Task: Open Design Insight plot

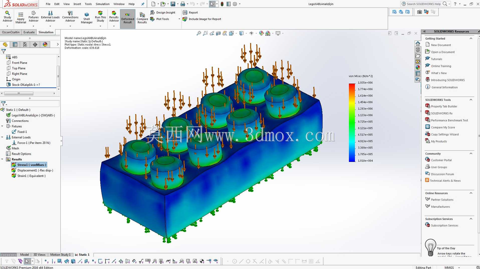Action: [163, 13]
